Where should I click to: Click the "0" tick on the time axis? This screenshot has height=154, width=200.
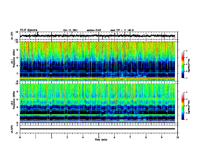(20, 137)
